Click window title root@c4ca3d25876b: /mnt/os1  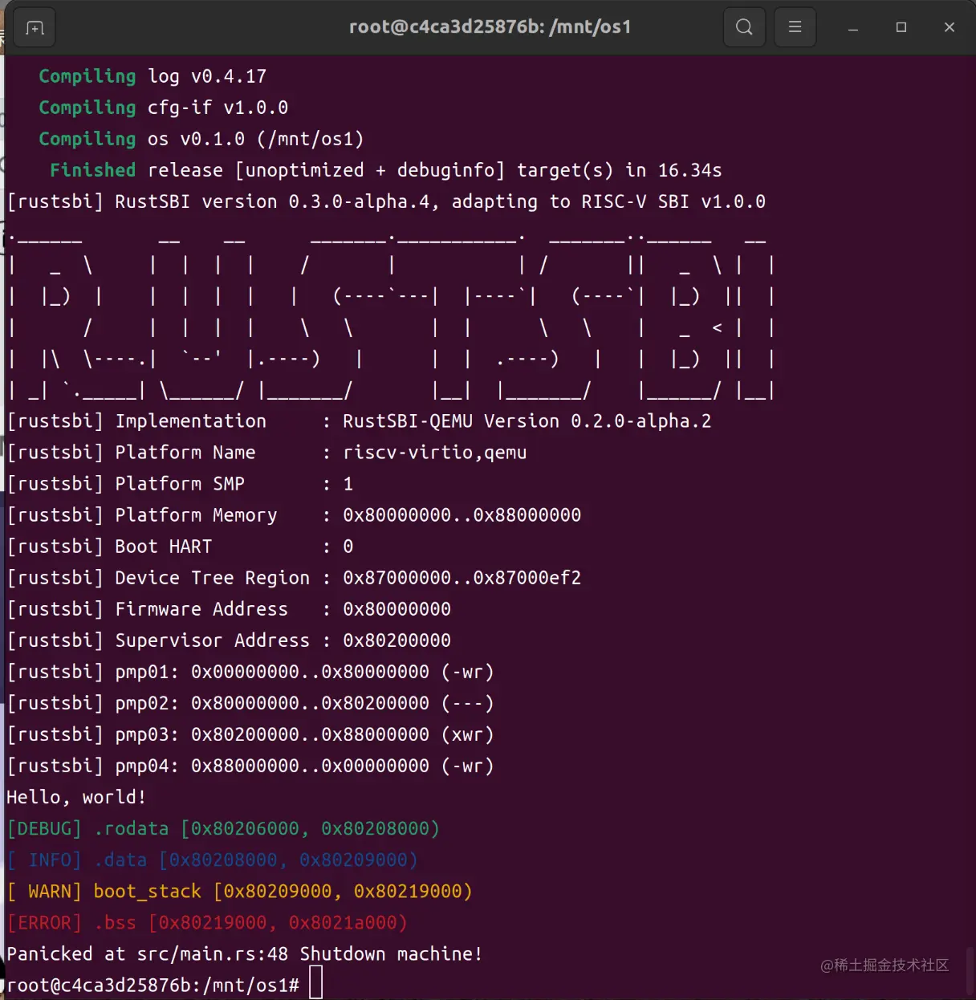490,27
